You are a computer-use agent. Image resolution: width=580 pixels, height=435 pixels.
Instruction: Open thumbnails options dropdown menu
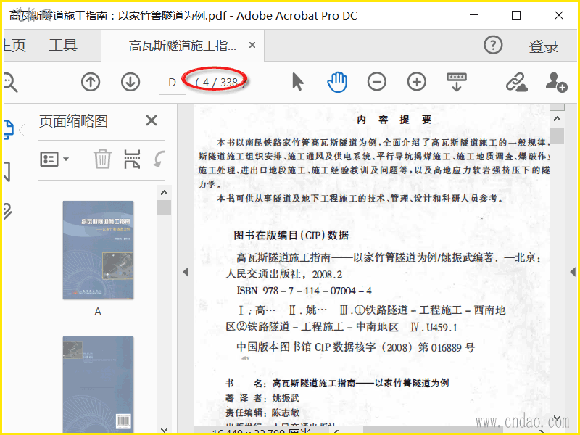coord(54,159)
